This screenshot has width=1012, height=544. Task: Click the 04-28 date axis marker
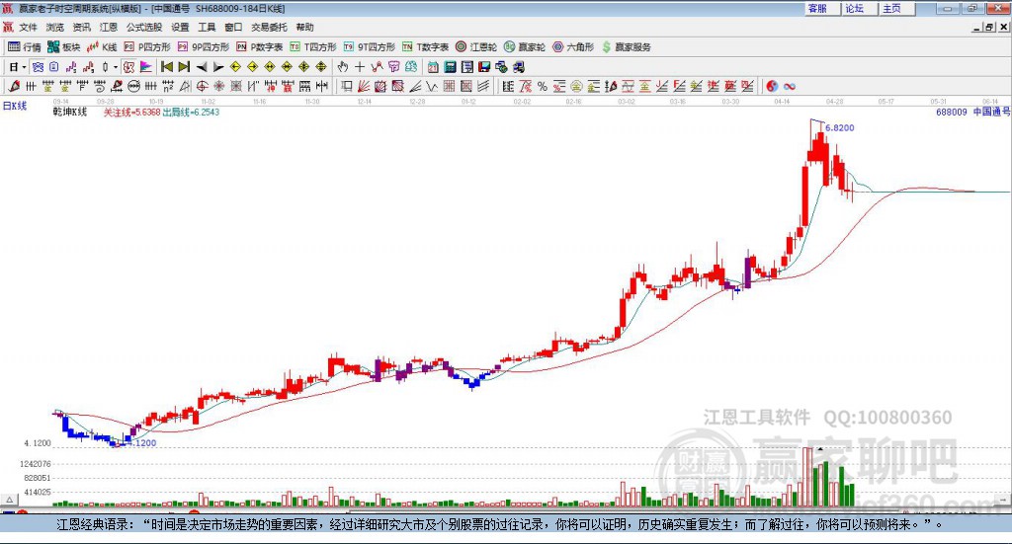[834, 102]
